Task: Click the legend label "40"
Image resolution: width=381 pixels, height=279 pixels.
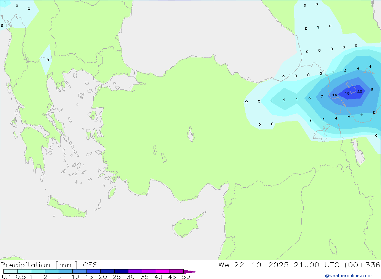Action: click(158, 277)
